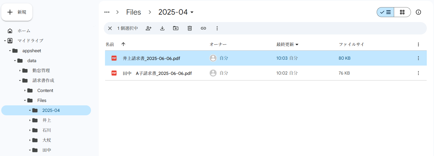Copy link using the link icon
434x156 pixels.
203,28
